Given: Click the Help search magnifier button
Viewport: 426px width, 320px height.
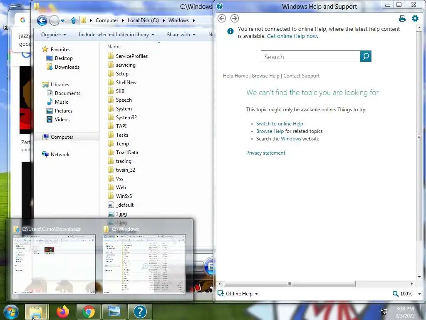Looking at the screenshot, I should (x=366, y=56).
